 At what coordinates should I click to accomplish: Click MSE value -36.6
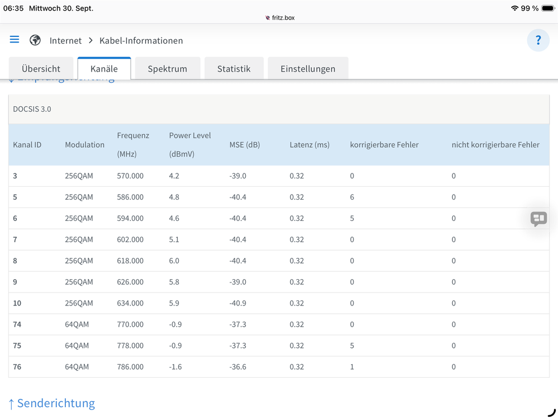coord(238,366)
